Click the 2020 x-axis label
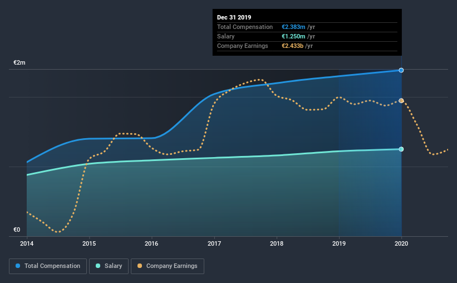 (x=401, y=243)
